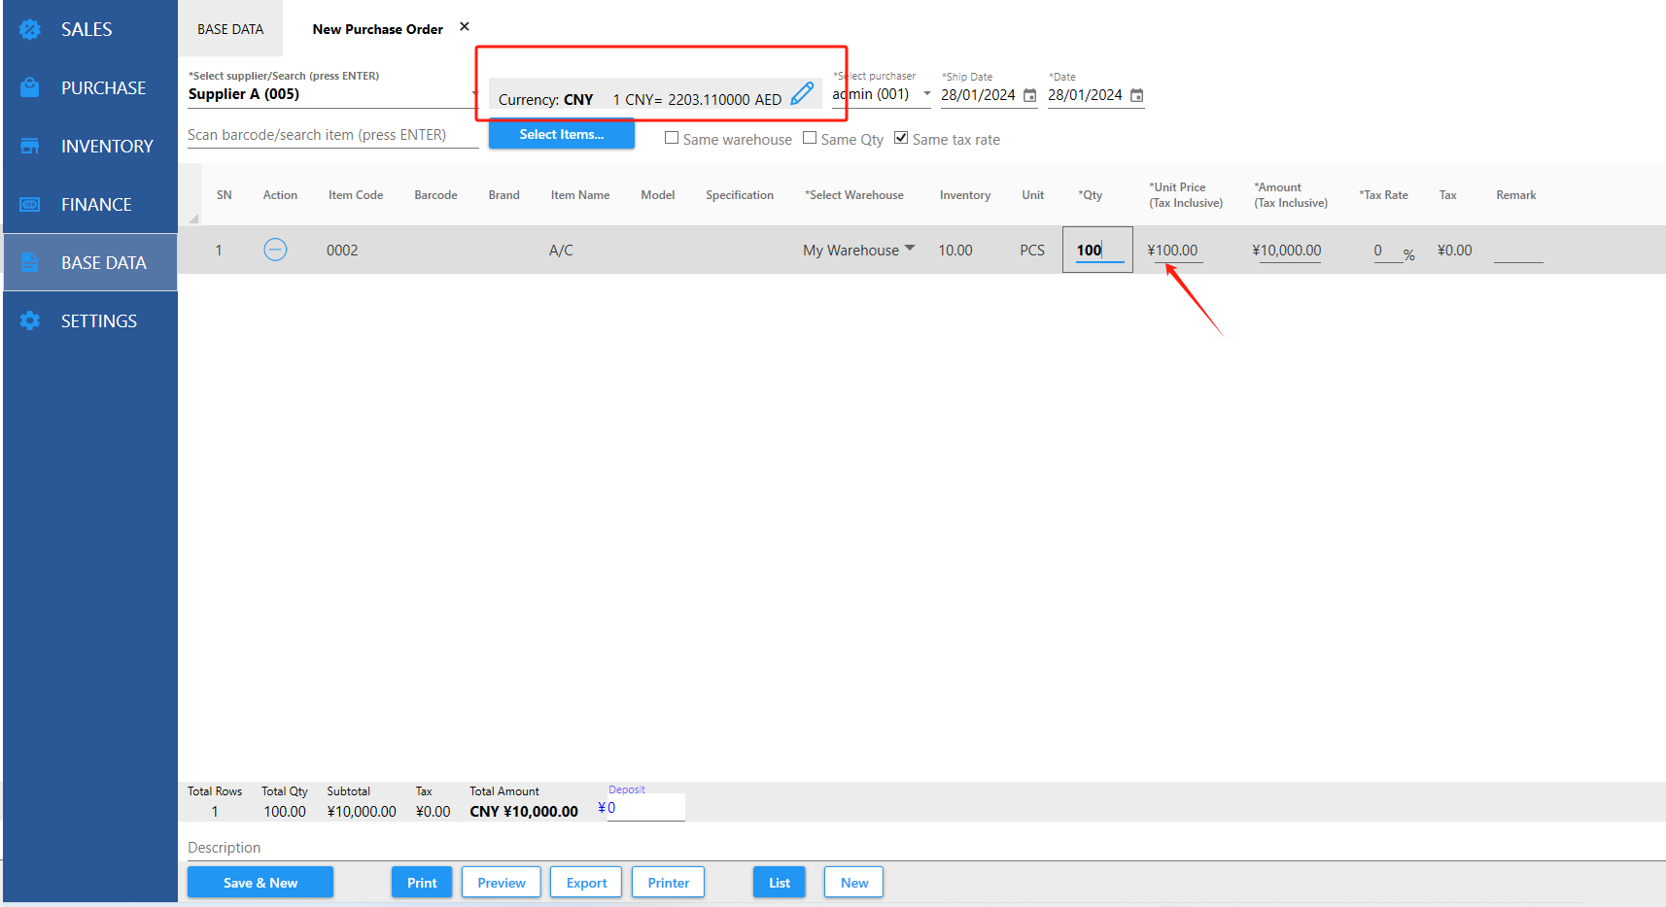Click the Printer button

[668, 882]
